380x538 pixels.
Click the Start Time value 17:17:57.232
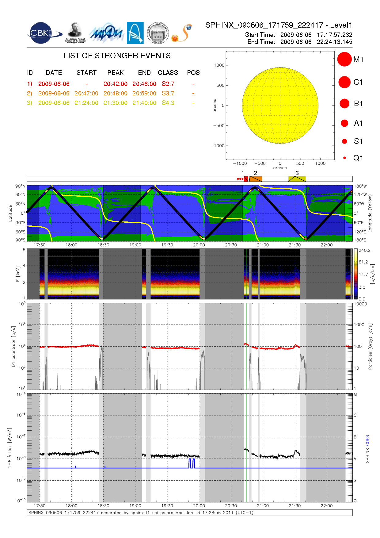[335, 35]
